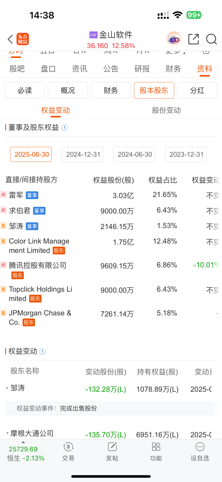
Task: Select the 股份变动 sub-tab
Action: pyautogui.click(x=166, y=110)
